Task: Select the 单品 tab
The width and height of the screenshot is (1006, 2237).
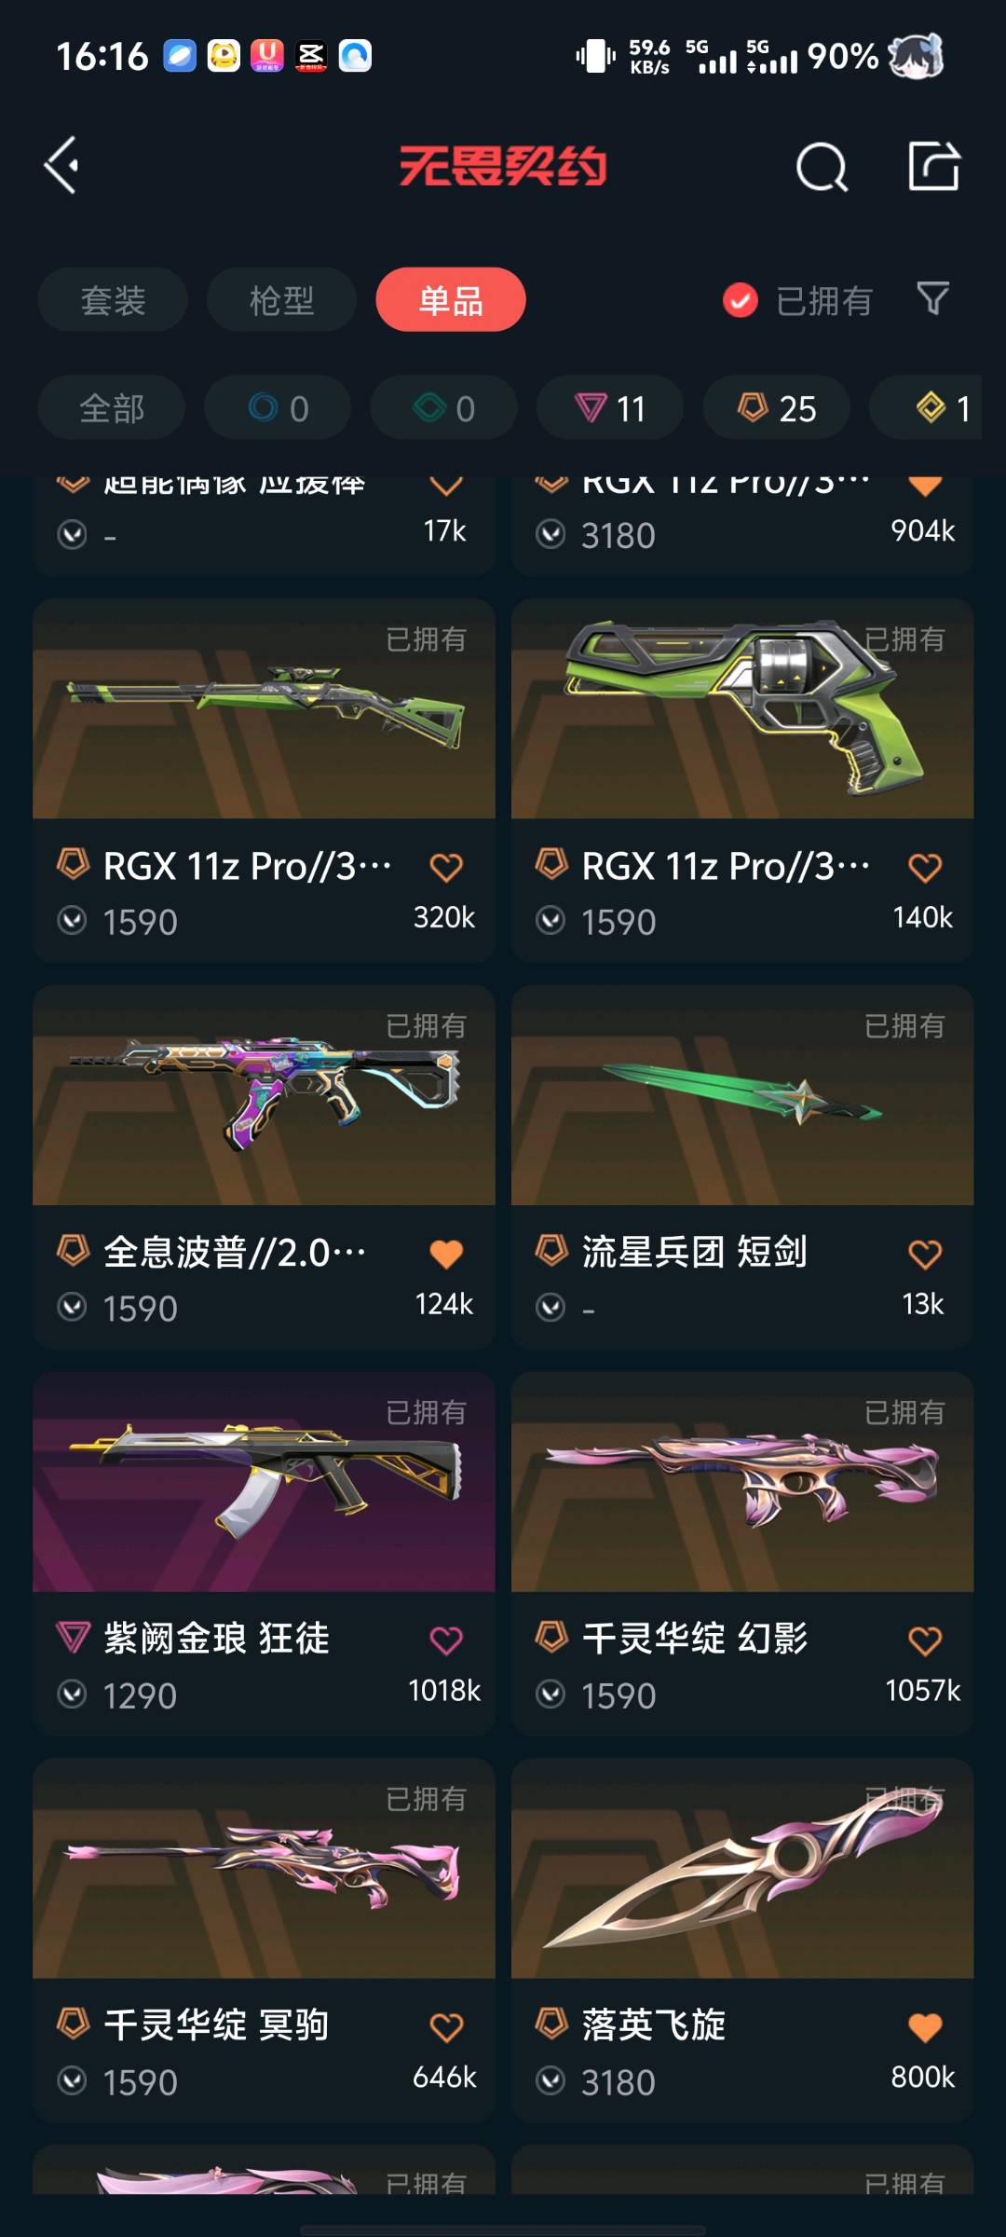Action: (451, 300)
